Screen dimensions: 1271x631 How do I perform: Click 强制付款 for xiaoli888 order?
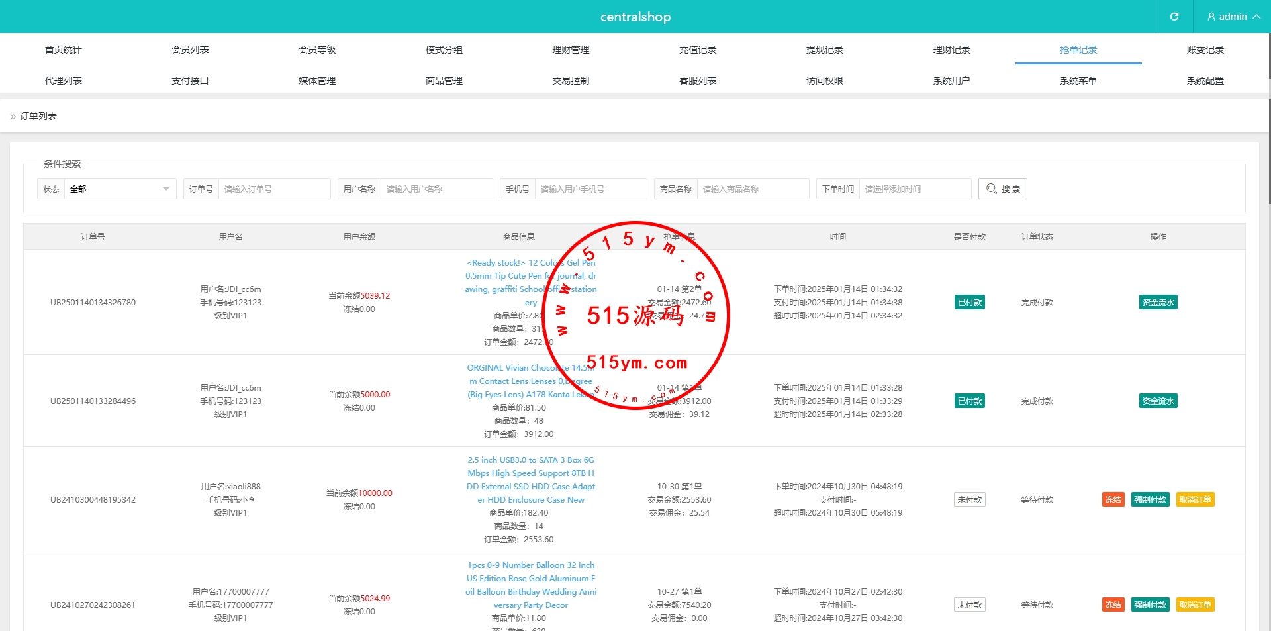click(x=1150, y=500)
